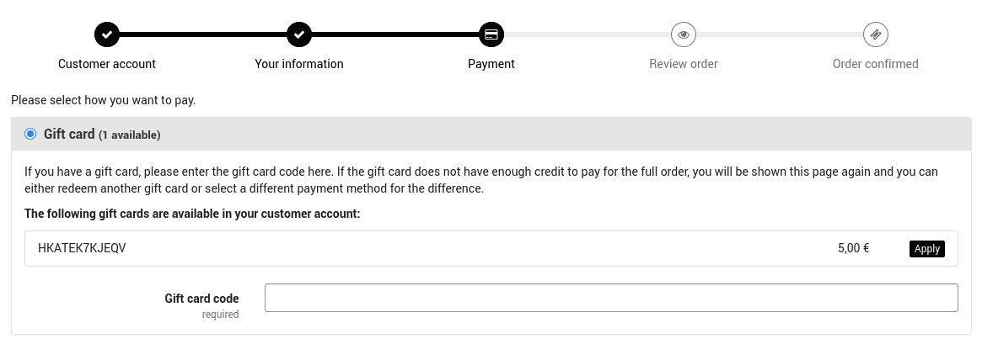Go to the Customer account step label
The height and width of the screenshot is (344, 982).
click(x=107, y=64)
